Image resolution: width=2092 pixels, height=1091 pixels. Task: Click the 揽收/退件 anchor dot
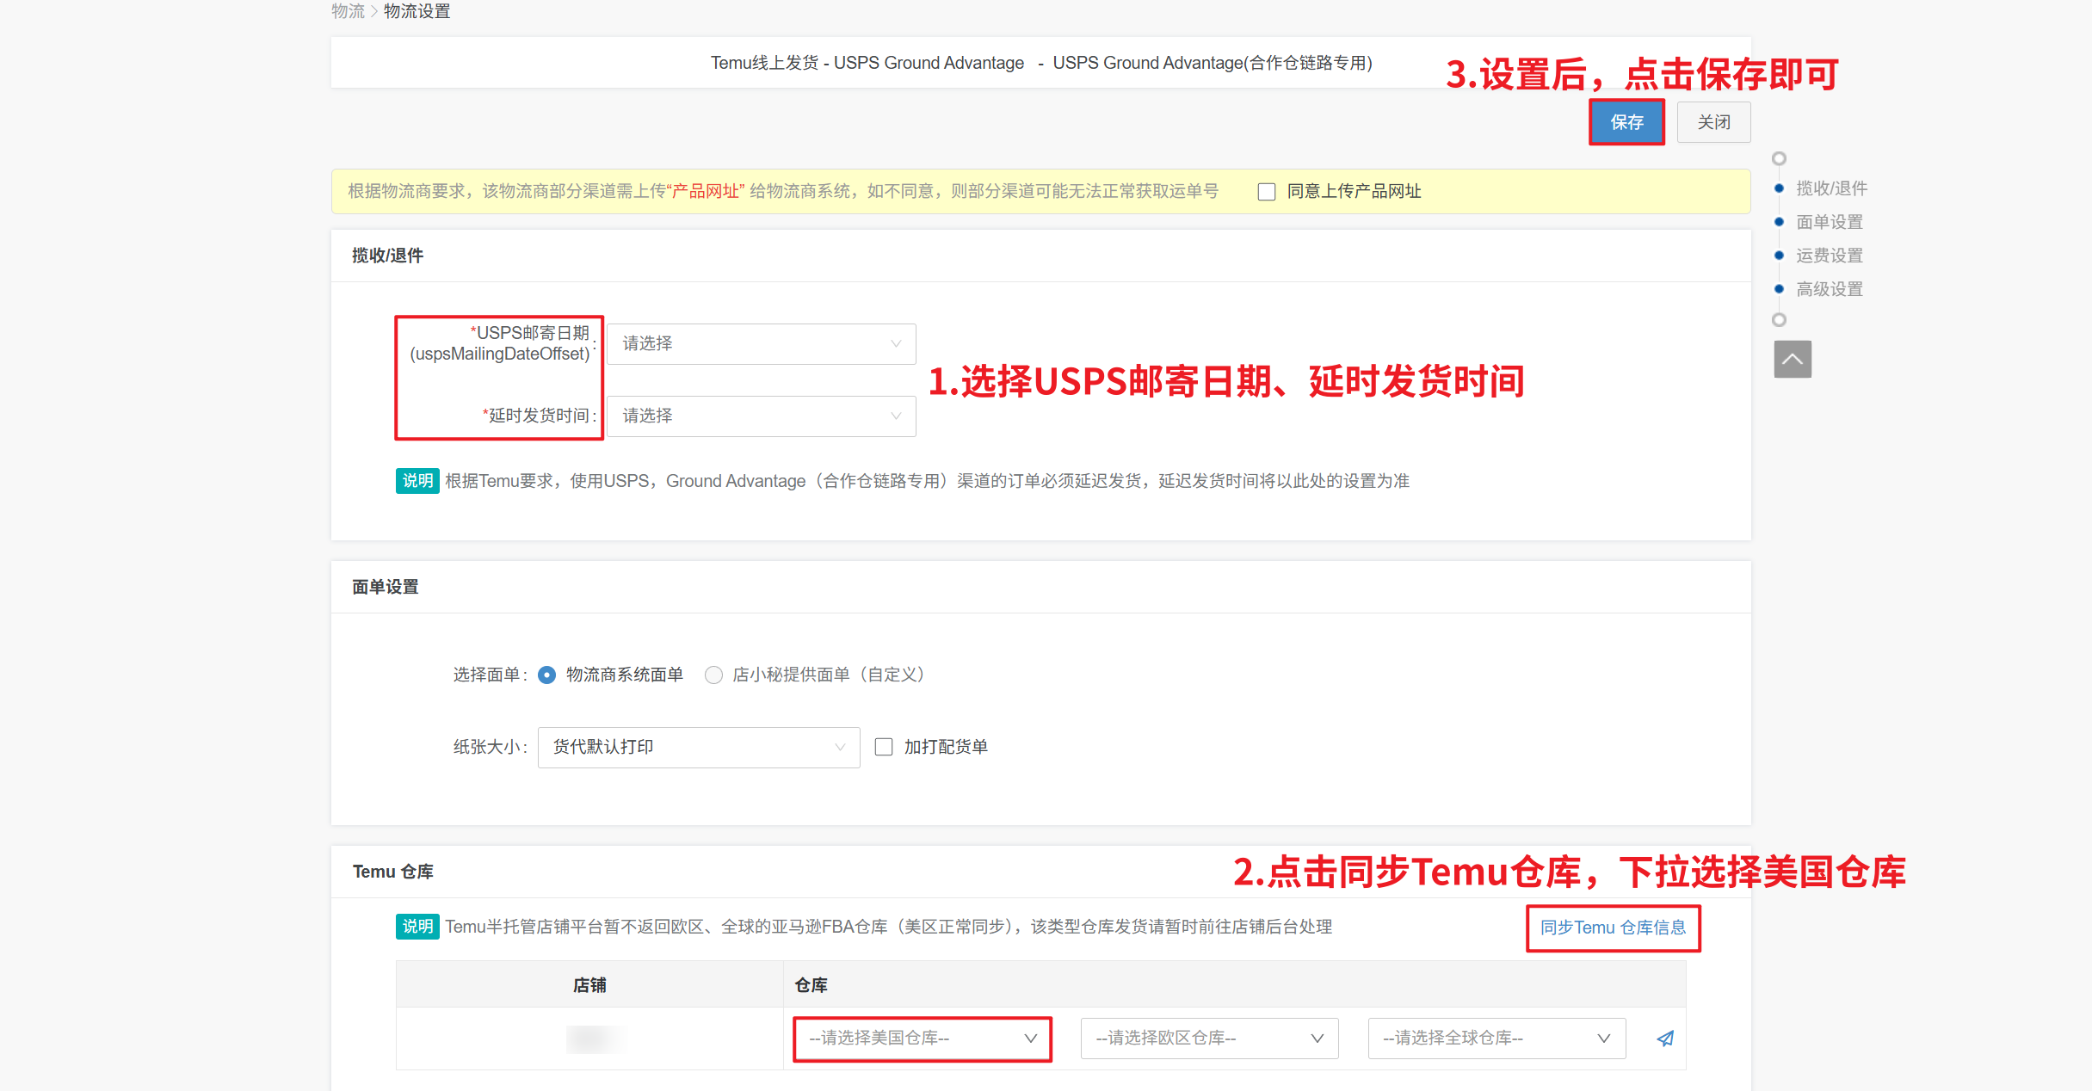1780,188
